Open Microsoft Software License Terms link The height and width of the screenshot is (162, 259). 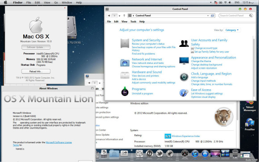(x=42, y=144)
